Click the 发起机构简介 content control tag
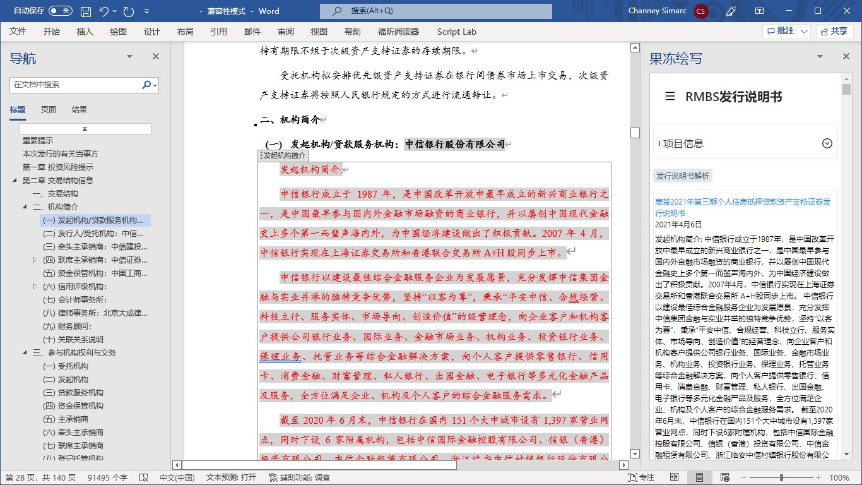Screen dimensions: 862x485 coord(283,155)
